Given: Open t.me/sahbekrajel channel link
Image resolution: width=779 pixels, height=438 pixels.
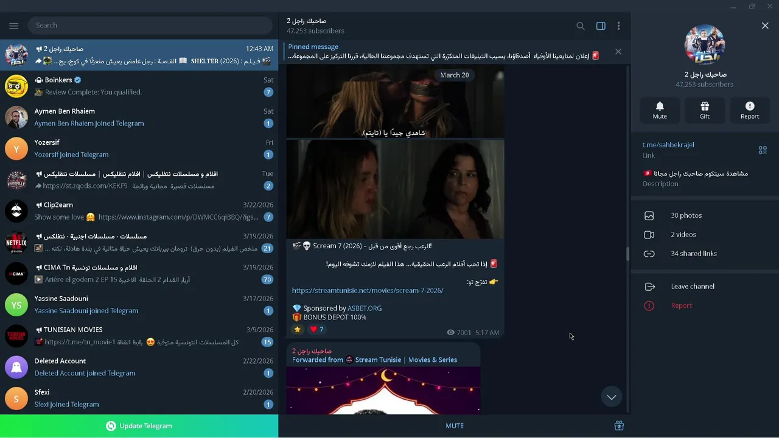Looking at the screenshot, I should (x=668, y=145).
